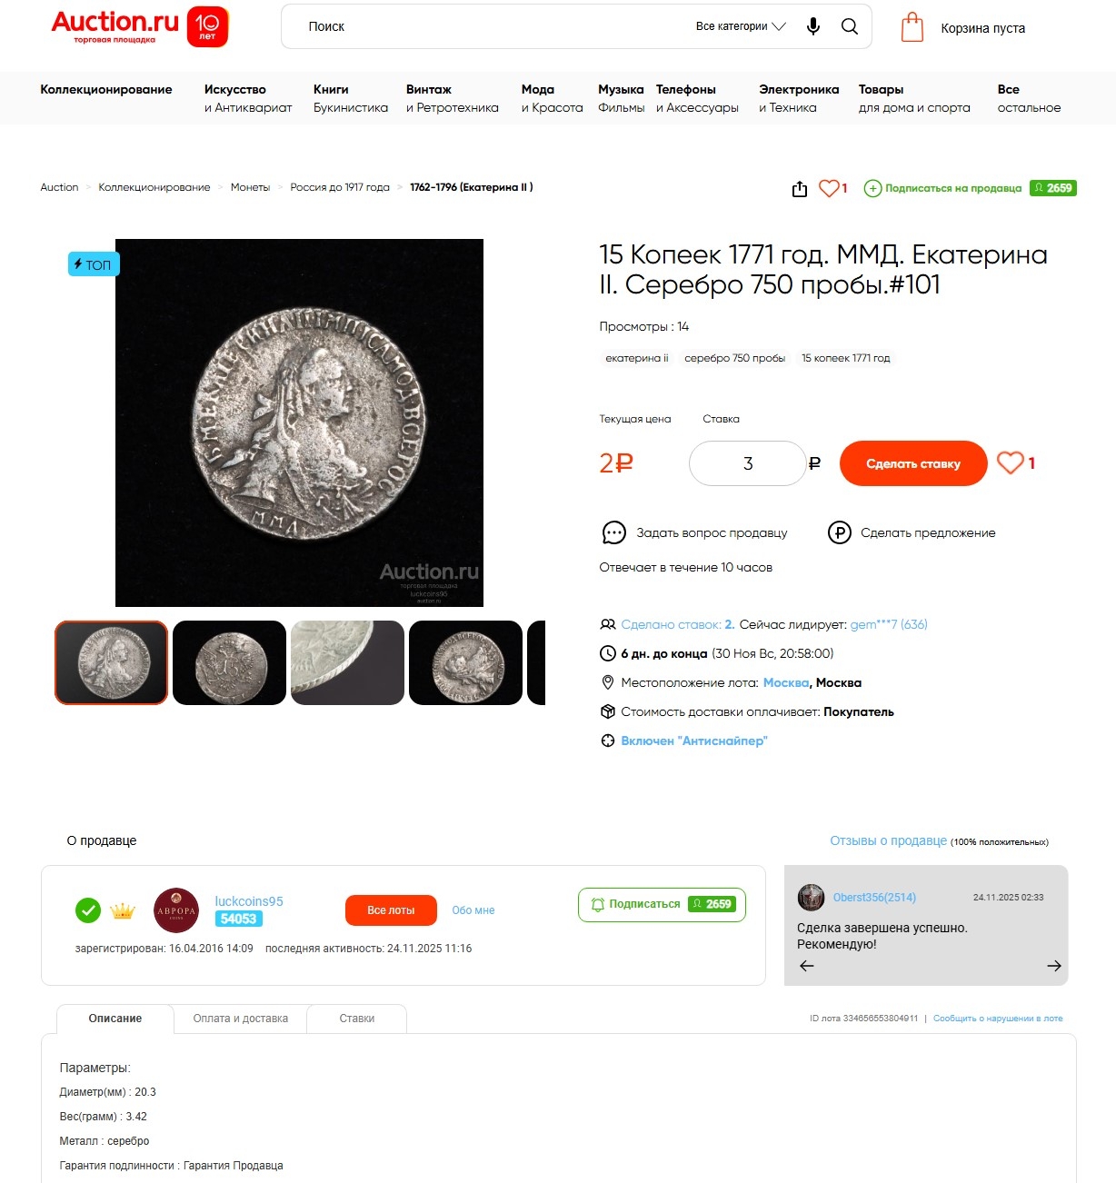The width and height of the screenshot is (1116, 1183).
Task: Click the Сделать ставку button
Action: pos(913,463)
